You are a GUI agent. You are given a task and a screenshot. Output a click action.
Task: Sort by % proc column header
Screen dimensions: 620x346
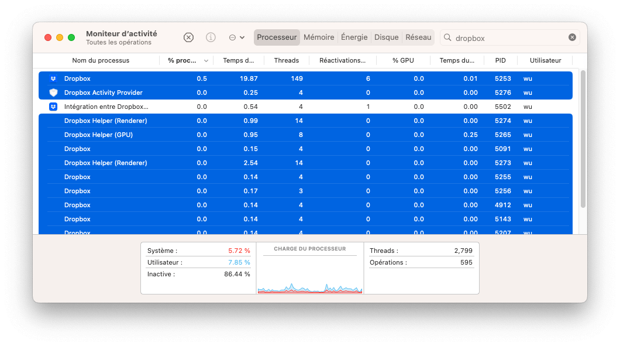click(x=182, y=60)
